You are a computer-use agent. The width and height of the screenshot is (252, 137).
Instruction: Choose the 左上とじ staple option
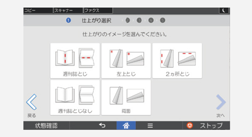(126, 61)
